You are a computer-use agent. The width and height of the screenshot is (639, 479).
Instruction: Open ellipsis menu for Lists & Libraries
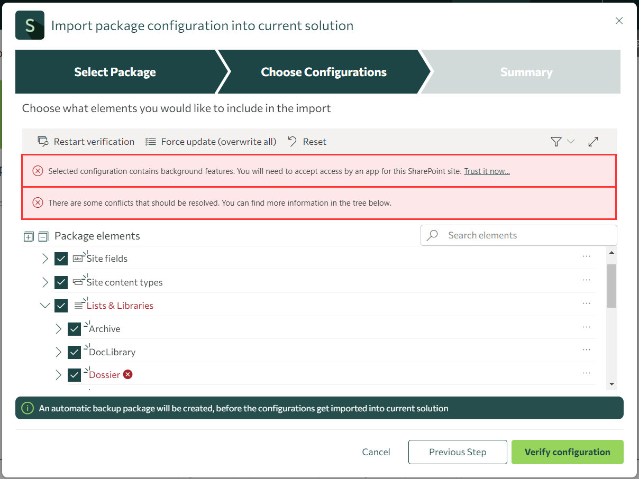(586, 303)
